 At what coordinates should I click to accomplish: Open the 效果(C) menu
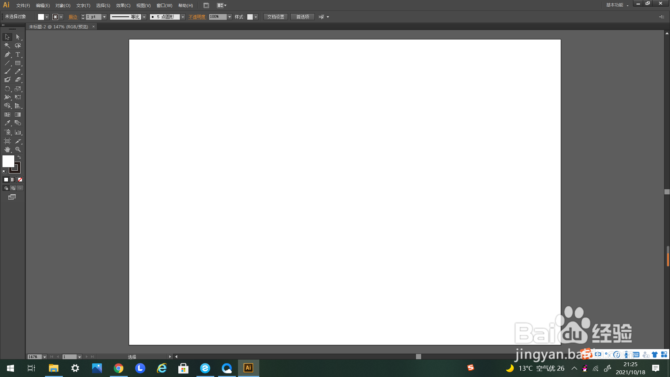tap(123, 6)
